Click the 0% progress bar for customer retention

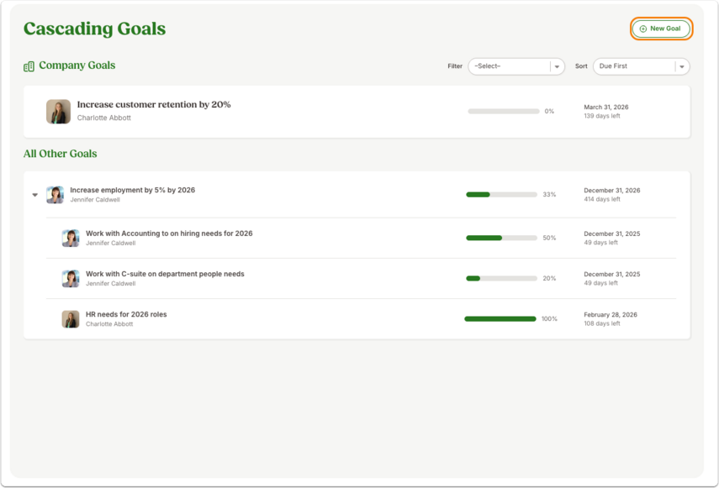pos(504,111)
